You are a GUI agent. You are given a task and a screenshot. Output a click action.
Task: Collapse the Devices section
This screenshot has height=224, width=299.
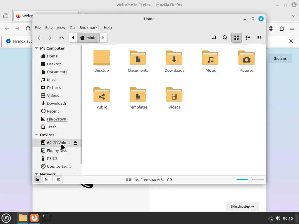click(36, 135)
